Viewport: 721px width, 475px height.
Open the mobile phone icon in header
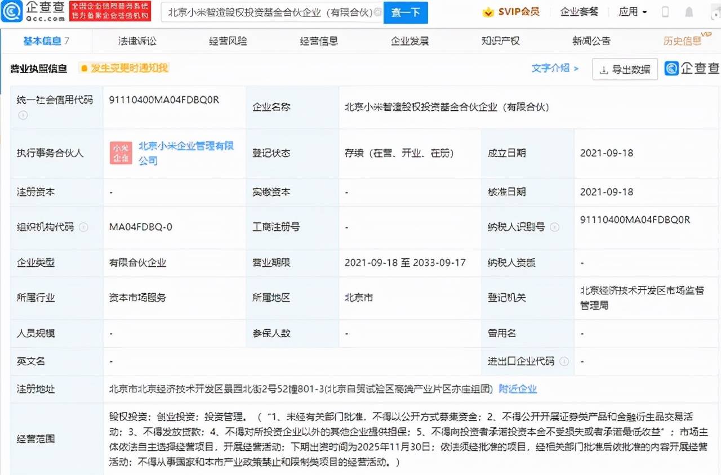665,12
